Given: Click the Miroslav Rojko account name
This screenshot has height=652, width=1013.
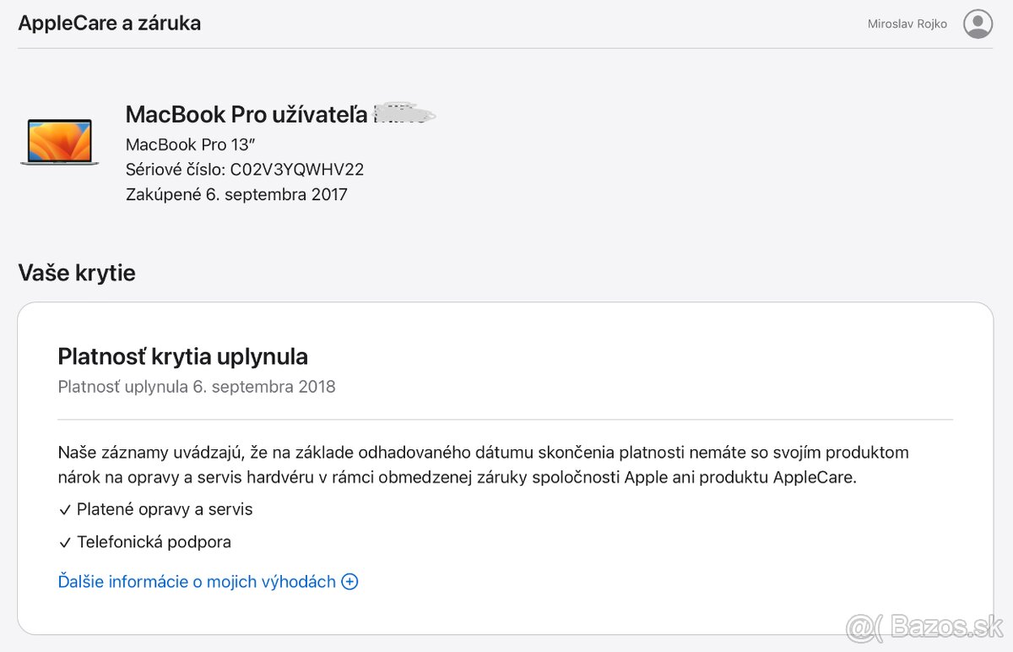Looking at the screenshot, I should point(906,23).
